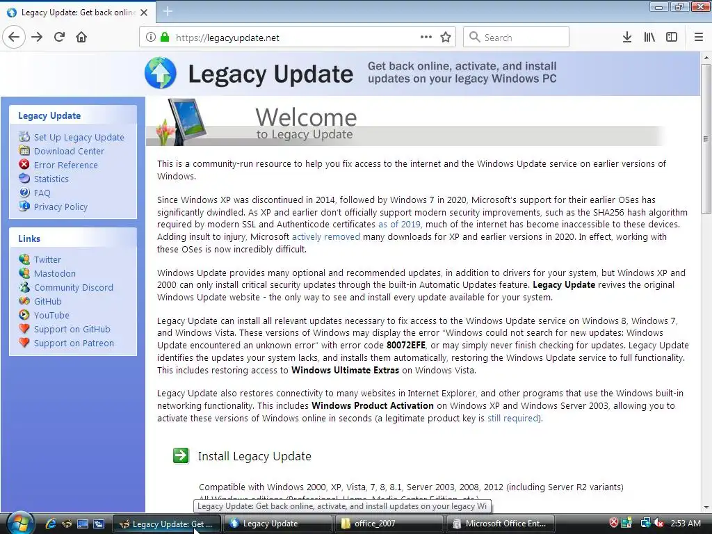This screenshot has width=712, height=534.
Task: Open the Library bookshelf icon
Action: click(x=649, y=38)
